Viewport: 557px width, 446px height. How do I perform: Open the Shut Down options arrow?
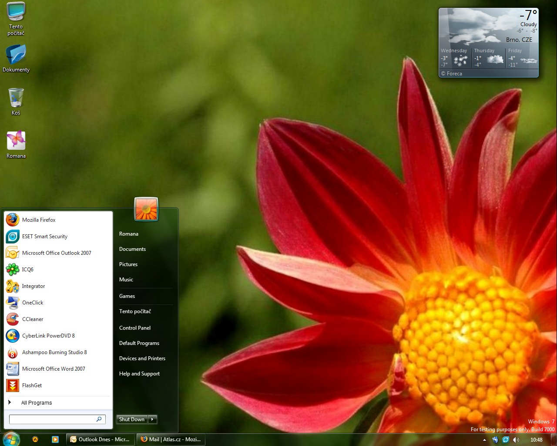pyautogui.click(x=152, y=419)
